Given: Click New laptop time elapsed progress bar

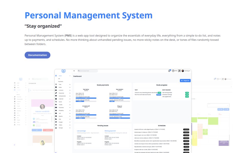Looking at the screenshot, I should pos(86,98).
